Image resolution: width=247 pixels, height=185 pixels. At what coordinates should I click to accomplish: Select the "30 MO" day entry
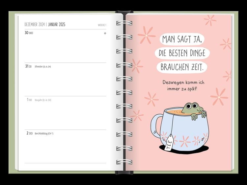pos(29,33)
